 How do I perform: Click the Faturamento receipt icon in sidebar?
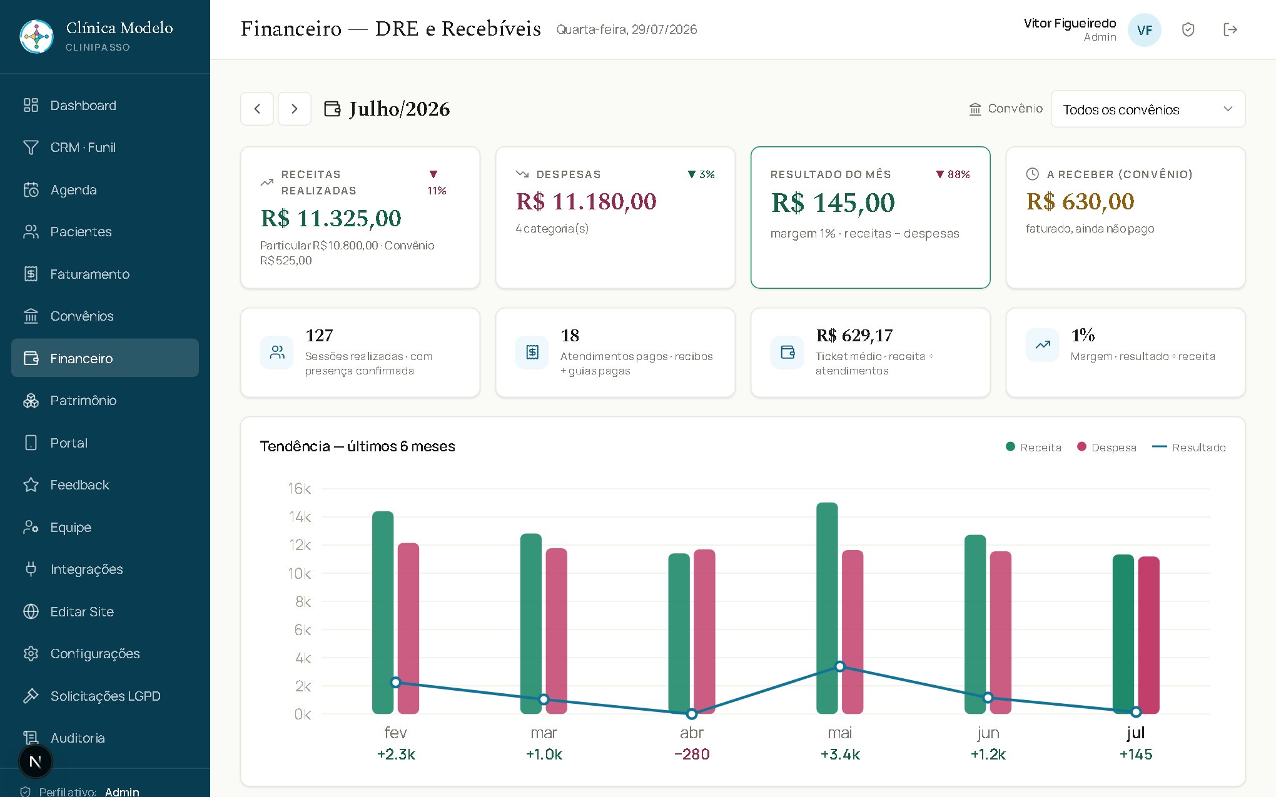click(x=31, y=274)
